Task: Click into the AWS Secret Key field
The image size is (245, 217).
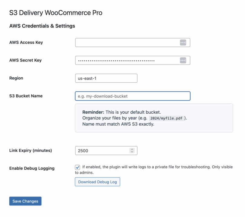Action: [127, 61]
